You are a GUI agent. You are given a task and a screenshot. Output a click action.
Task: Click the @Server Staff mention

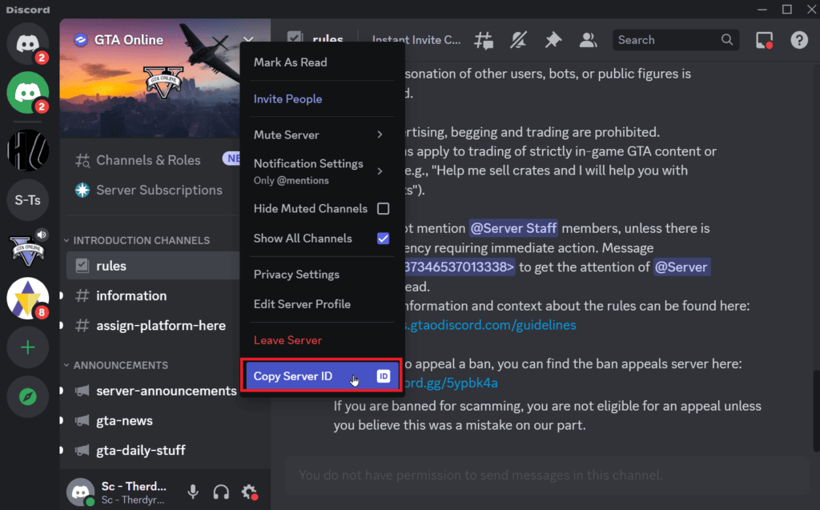[513, 229]
